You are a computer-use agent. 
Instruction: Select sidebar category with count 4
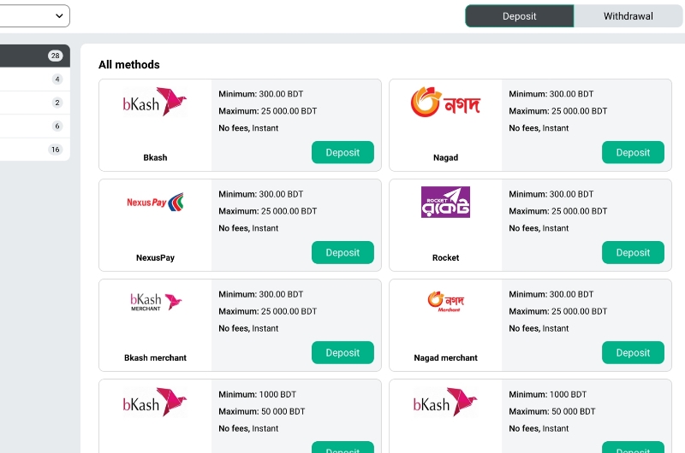coord(35,79)
